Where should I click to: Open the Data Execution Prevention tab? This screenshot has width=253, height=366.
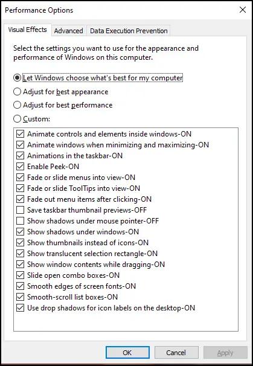point(129,31)
